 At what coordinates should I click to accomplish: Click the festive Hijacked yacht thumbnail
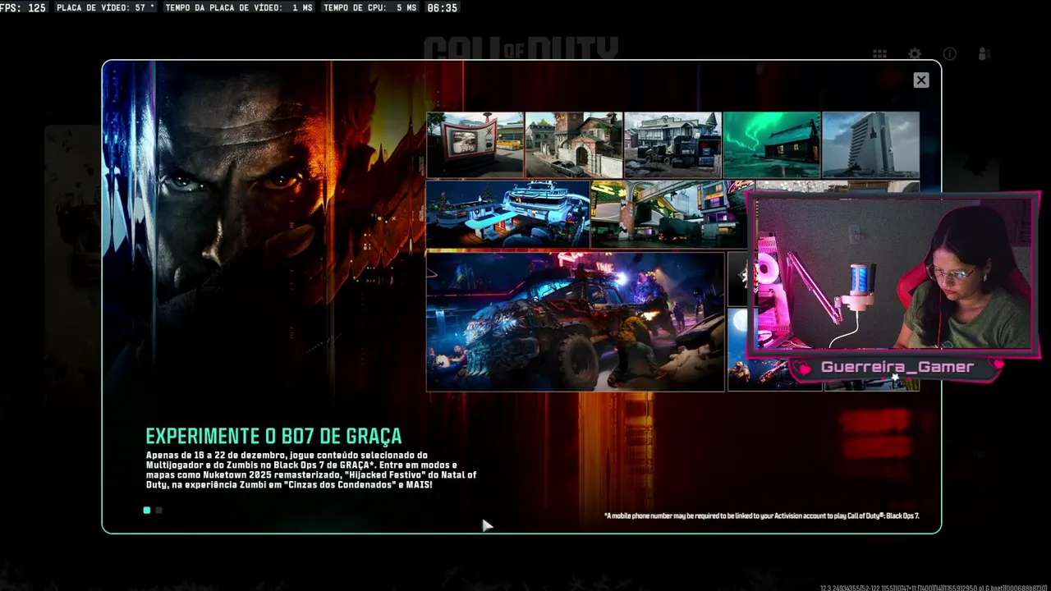tap(508, 214)
